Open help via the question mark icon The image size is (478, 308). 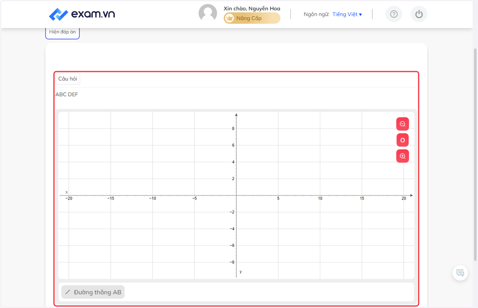point(394,14)
